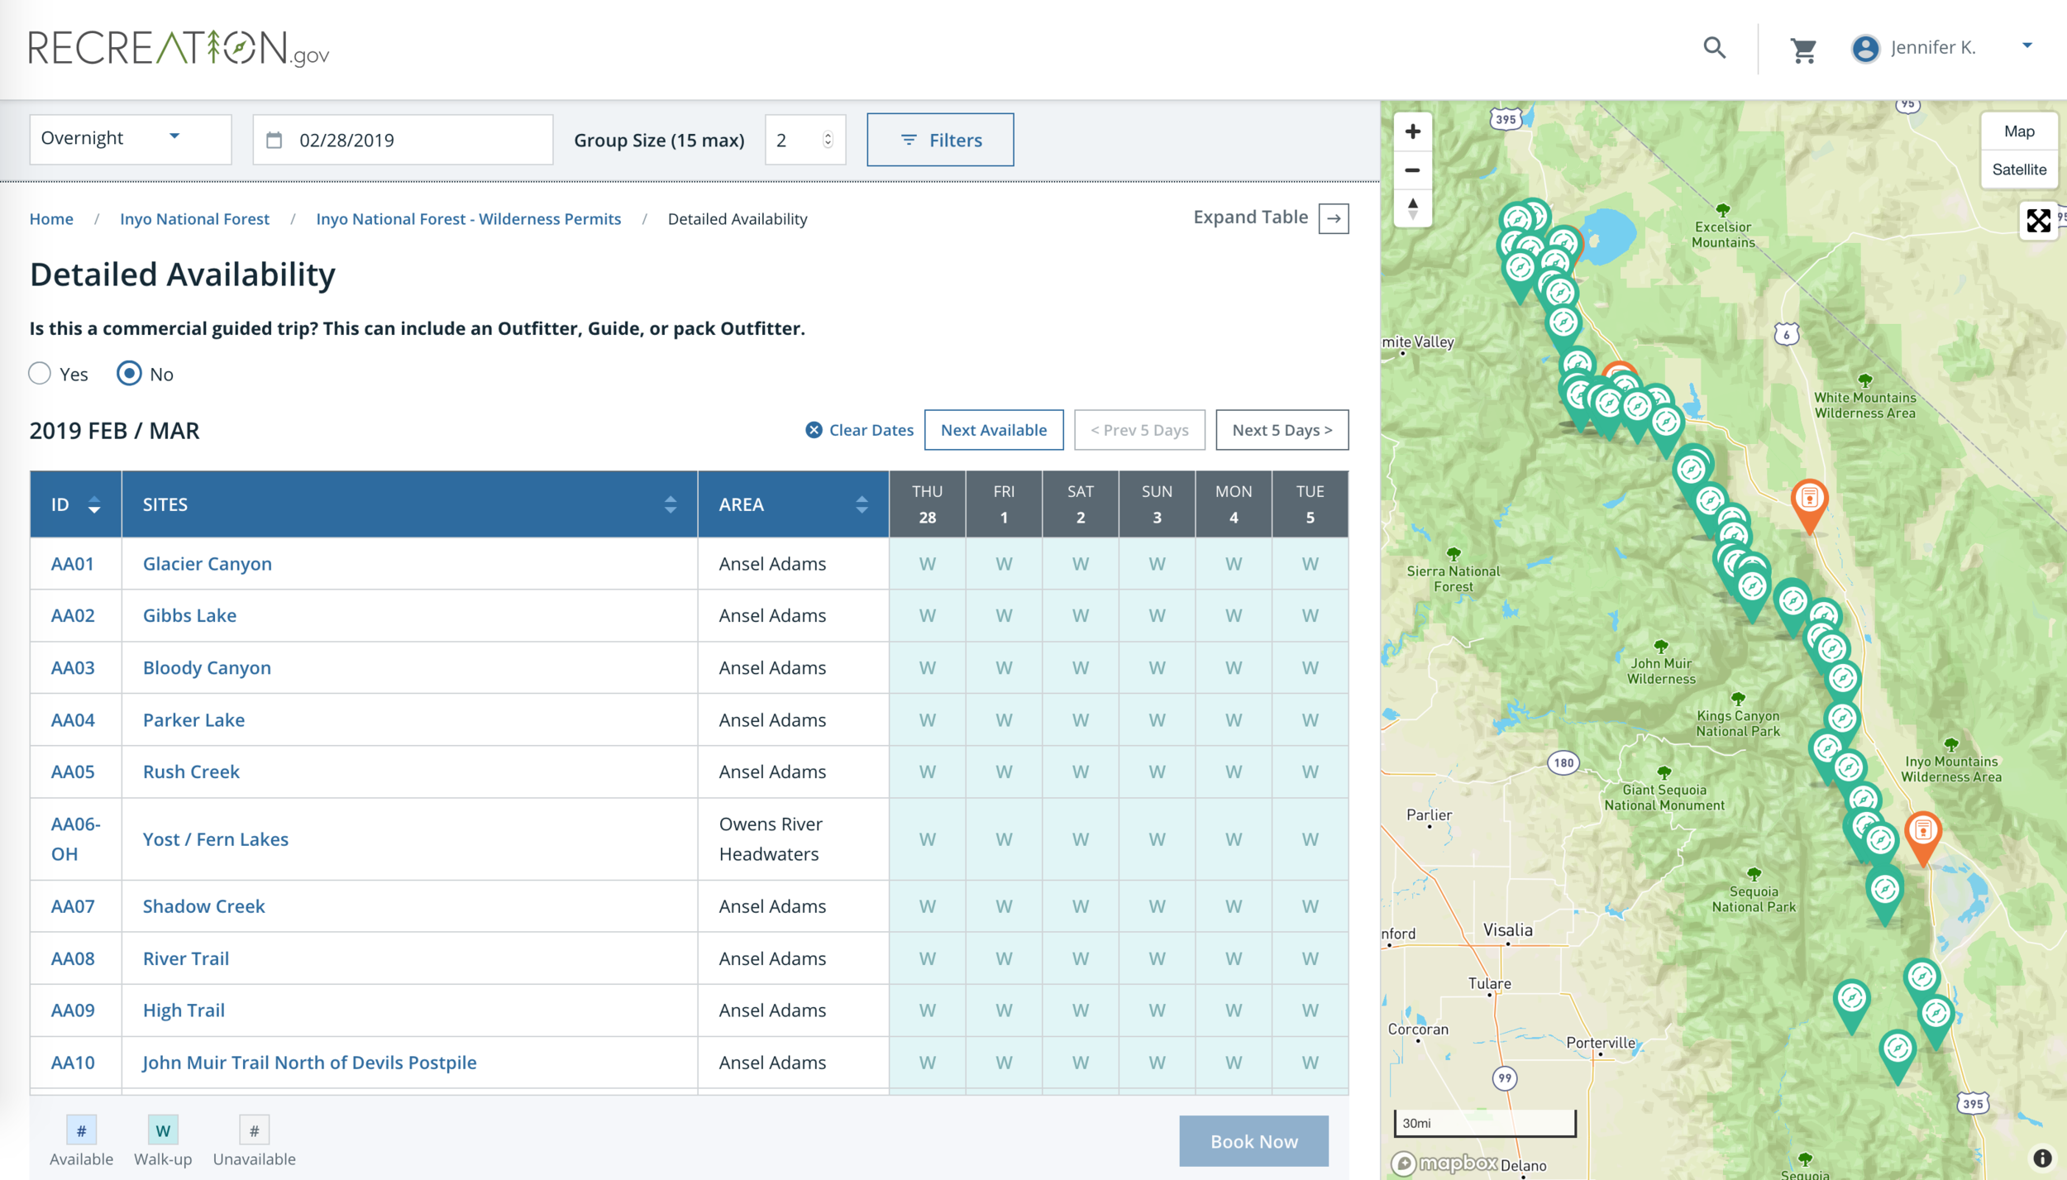Click the mapbox logo
Screen dimensions: 2067x1180
[1444, 1163]
